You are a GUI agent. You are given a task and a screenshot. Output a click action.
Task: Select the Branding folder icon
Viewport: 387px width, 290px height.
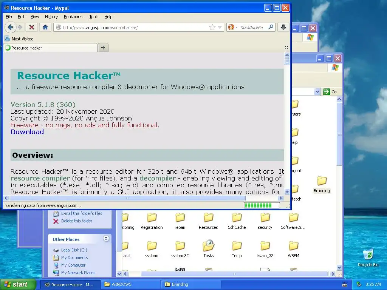(322, 181)
